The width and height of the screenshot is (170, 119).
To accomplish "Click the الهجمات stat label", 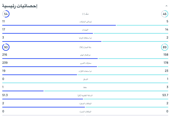I will click(x=85, y=30).
